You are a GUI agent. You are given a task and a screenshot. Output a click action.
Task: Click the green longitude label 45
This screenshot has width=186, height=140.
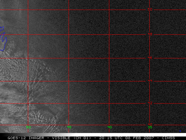tap(69, 127)
